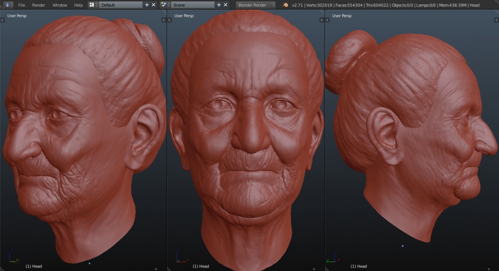Click the Scene name field

pyautogui.click(x=193, y=5)
